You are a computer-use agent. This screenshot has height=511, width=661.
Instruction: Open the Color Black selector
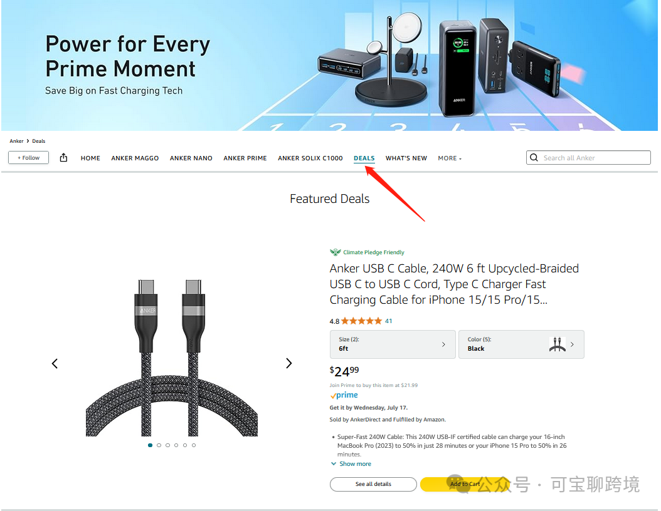click(x=521, y=344)
